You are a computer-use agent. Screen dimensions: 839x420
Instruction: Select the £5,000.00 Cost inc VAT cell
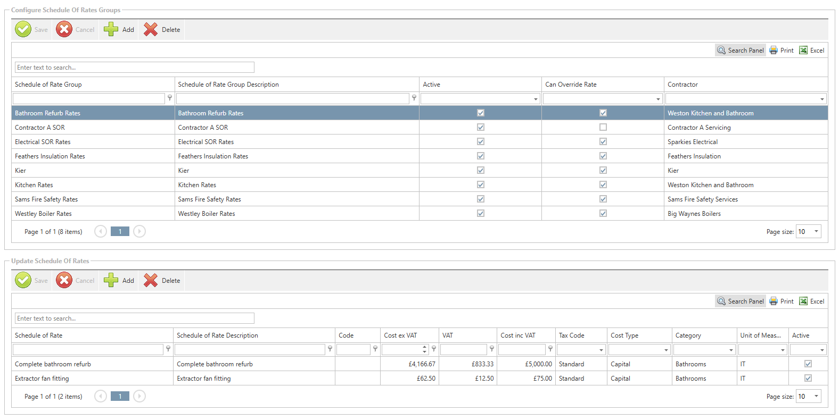coord(525,364)
